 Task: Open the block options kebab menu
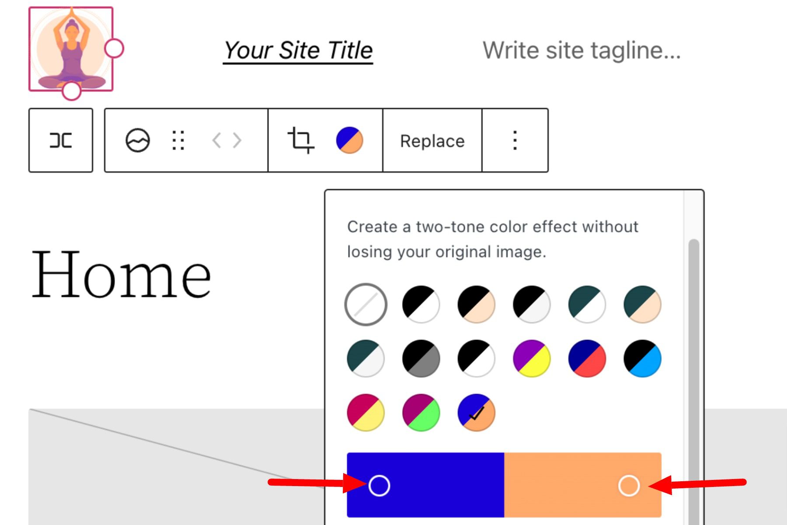pos(515,140)
